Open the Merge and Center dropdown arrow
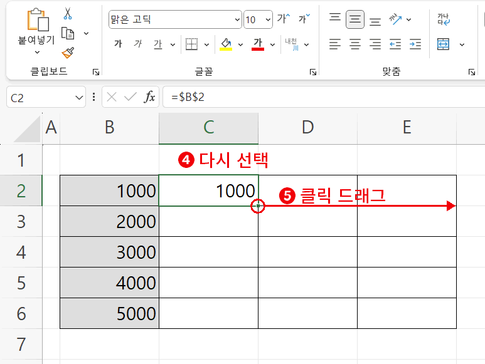Image resolution: width=485 pixels, height=364 pixels. (x=462, y=44)
